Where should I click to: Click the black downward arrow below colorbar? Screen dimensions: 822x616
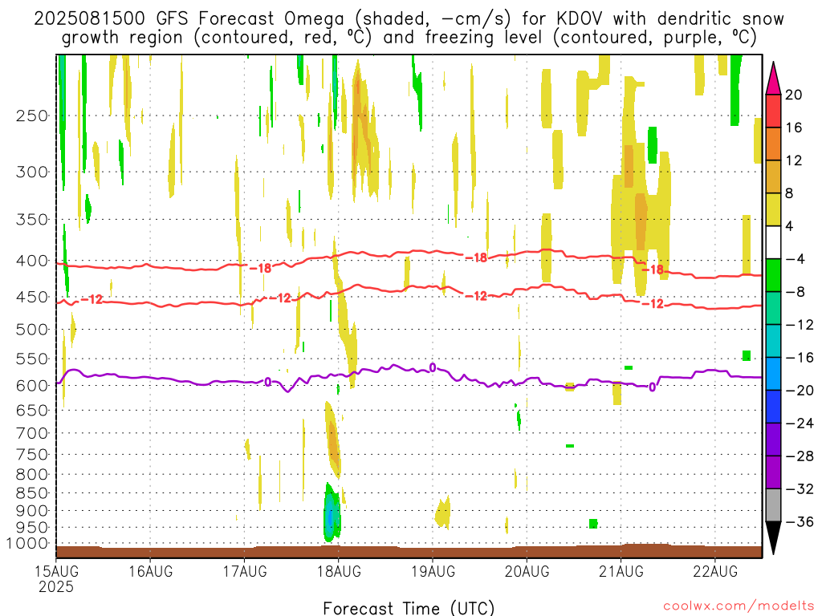tap(773, 538)
